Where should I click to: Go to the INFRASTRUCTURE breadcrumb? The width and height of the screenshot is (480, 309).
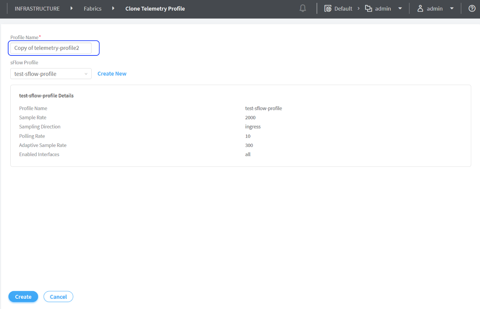point(37,8)
